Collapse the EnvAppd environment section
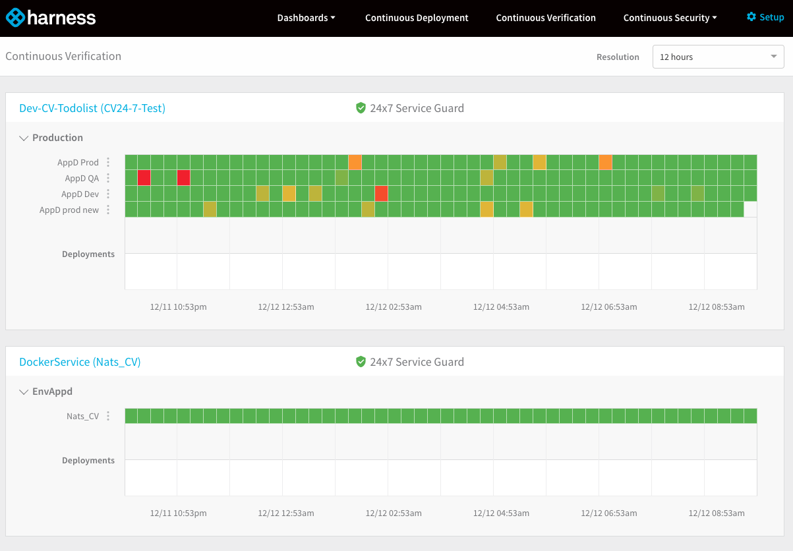This screenshot has width=793, height=551. pos(24,391)
